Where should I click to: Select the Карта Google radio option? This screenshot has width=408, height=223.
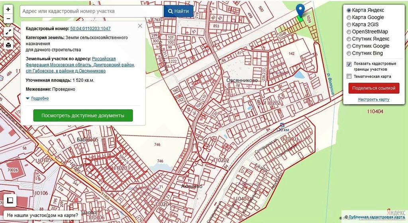(x=349, y=18)
